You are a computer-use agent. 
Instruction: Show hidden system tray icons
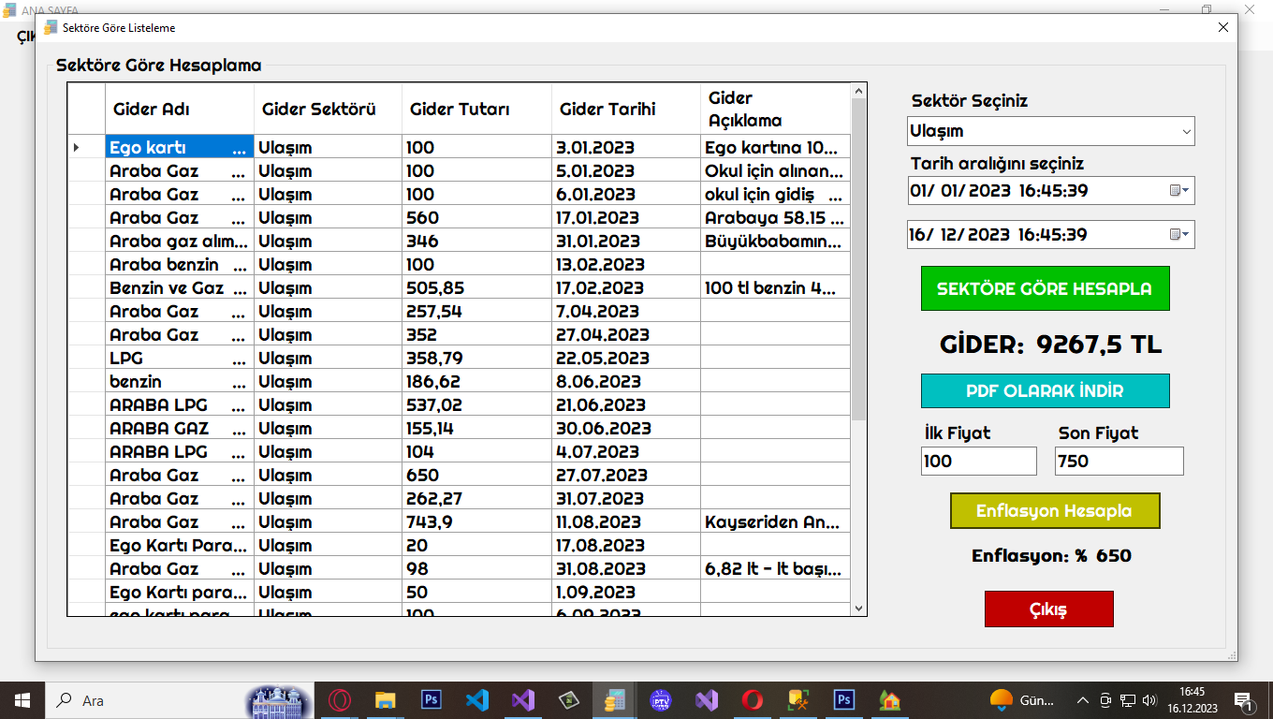tap(1083, 700)
